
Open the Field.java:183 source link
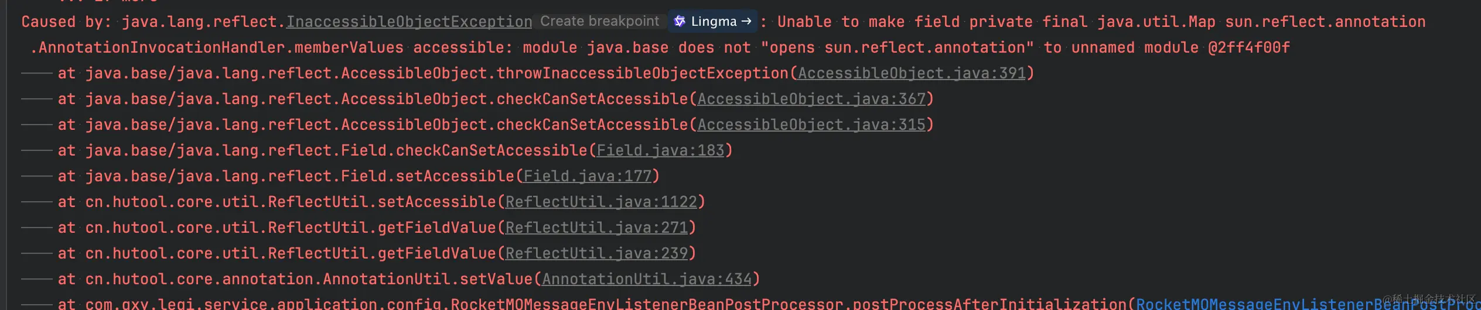click(x=660, y=151)
